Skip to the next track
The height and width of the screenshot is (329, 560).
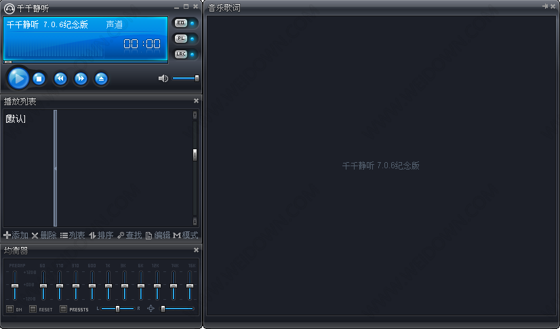81,79
